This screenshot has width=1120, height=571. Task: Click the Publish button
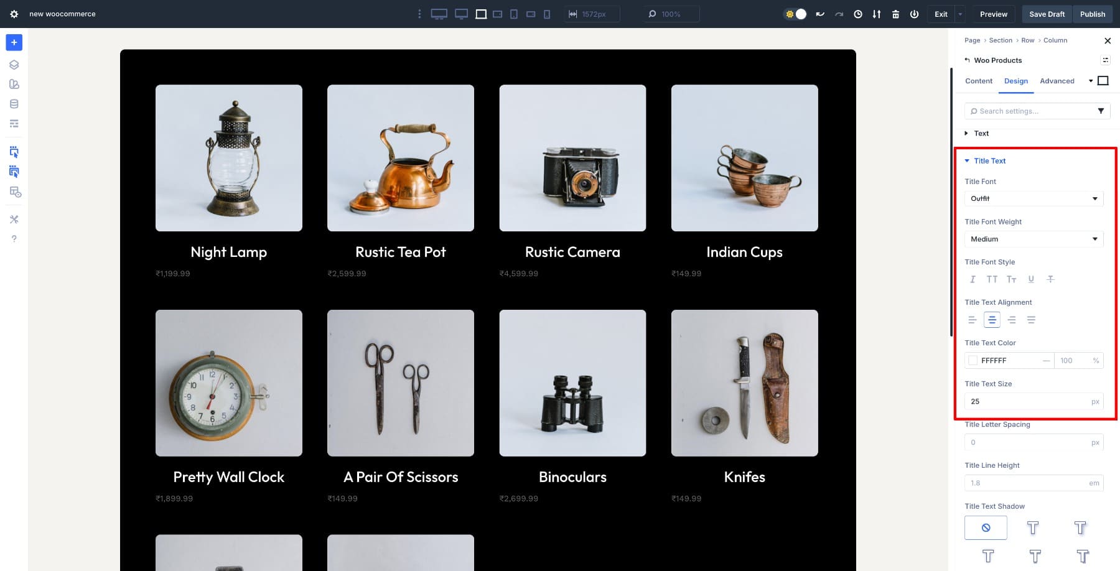coord(1093,14)
